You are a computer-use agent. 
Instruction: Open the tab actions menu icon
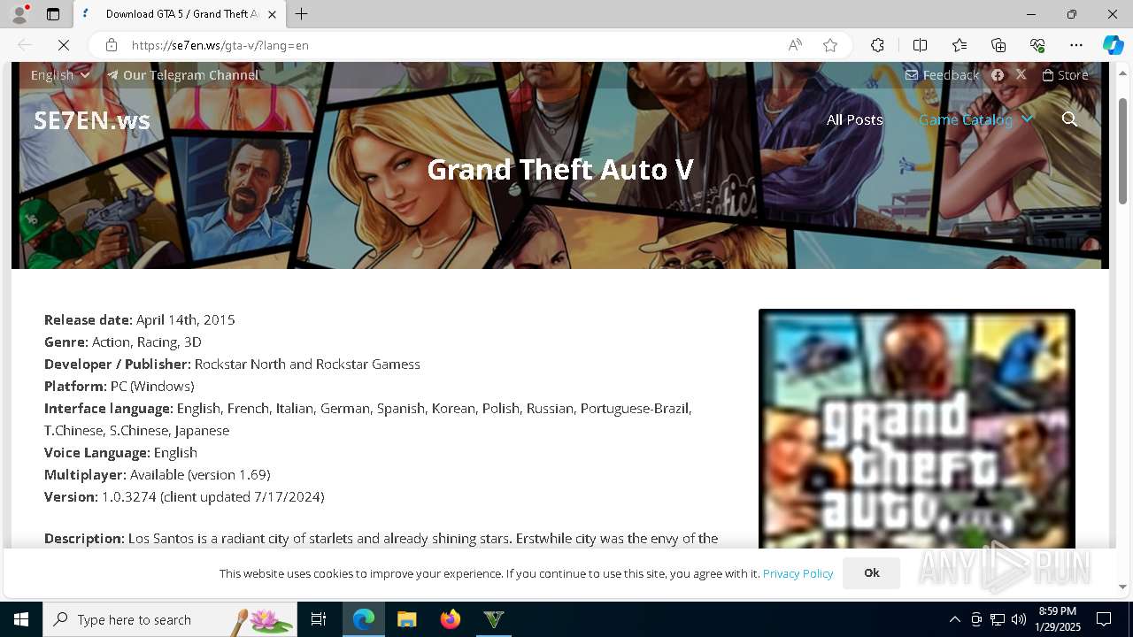click(53, 14)
